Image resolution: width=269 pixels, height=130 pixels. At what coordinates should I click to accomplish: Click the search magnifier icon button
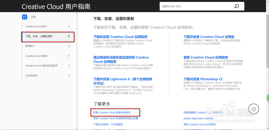tap(236, 6)
